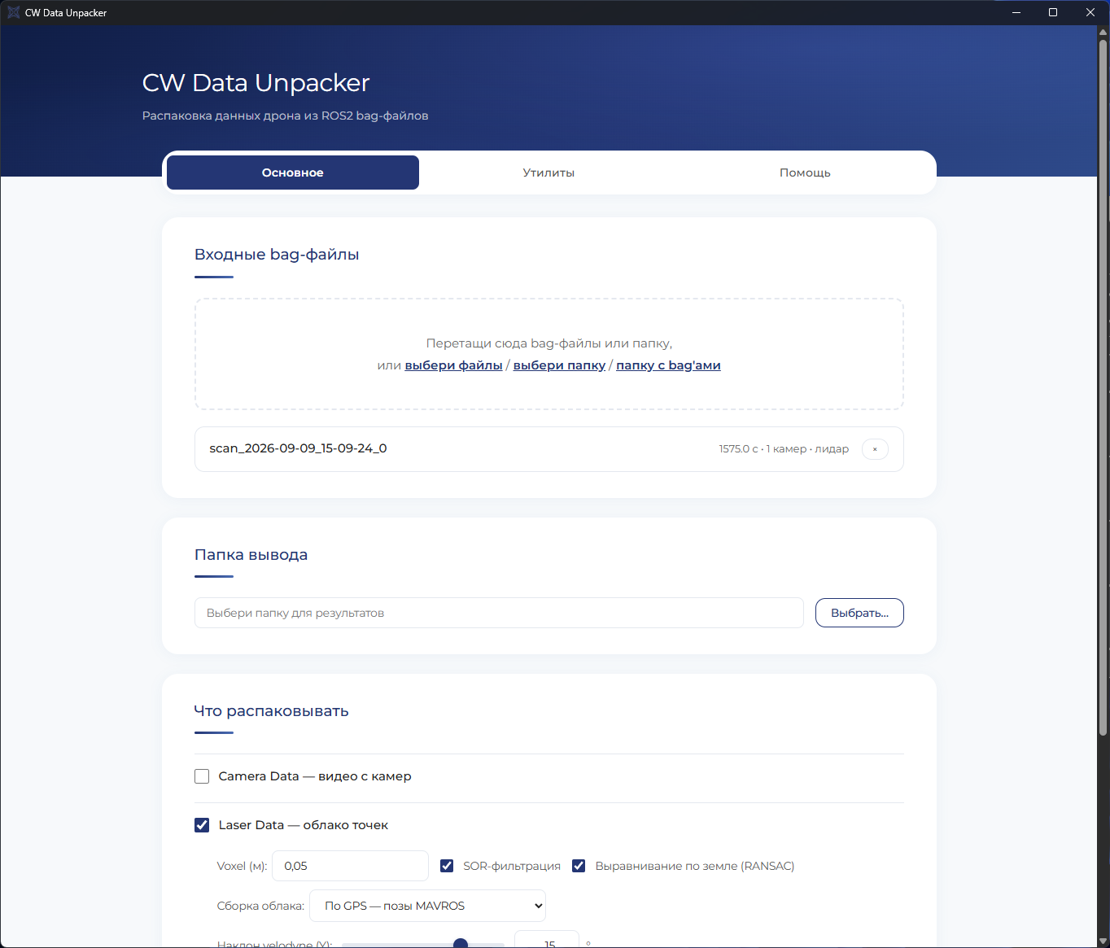Close the CW Data Unpacker window

tap(1090, 12)
